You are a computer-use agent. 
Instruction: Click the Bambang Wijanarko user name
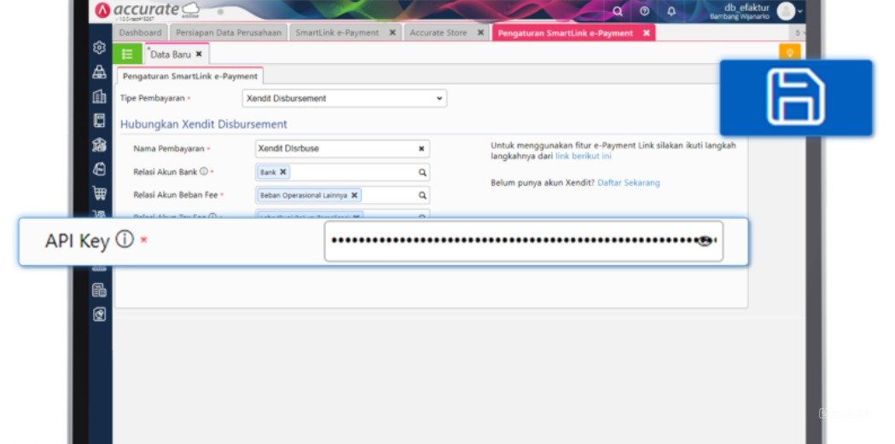pos(740,17)
